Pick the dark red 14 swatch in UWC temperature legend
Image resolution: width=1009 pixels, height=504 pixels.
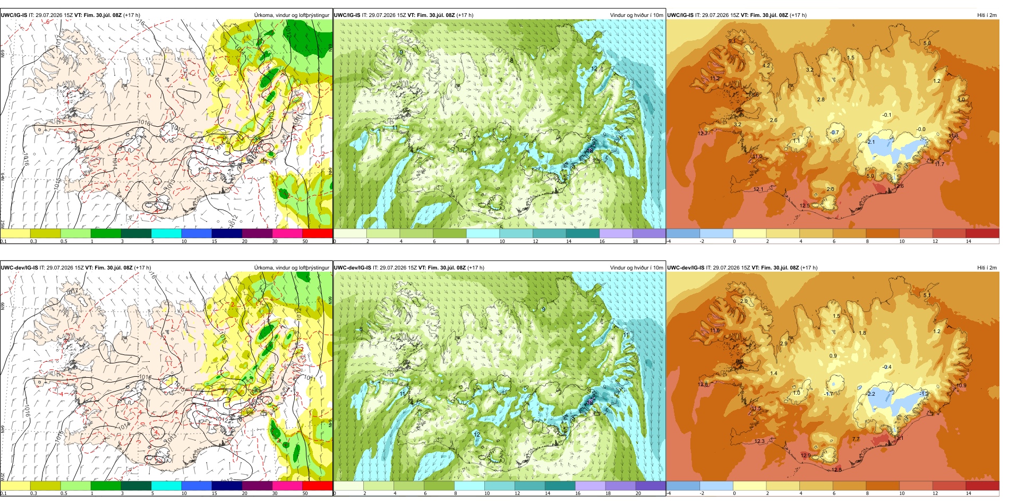(x=982, y=233)
